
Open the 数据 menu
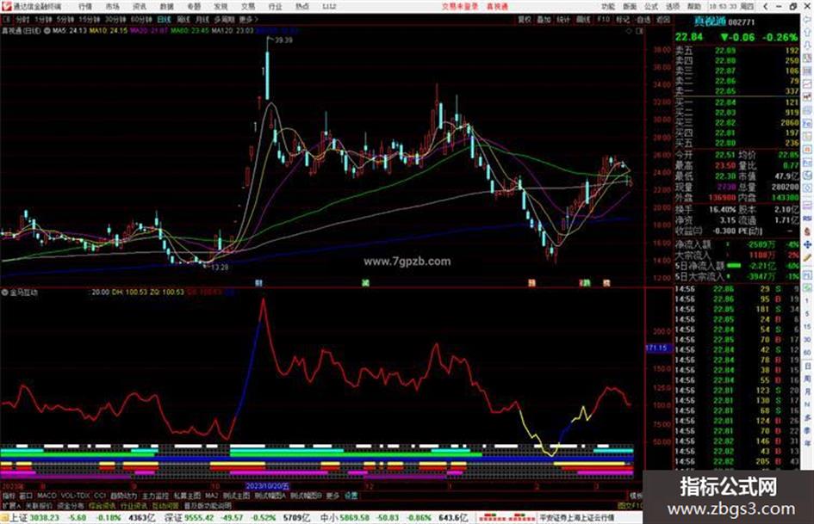(x=166, y=7)
